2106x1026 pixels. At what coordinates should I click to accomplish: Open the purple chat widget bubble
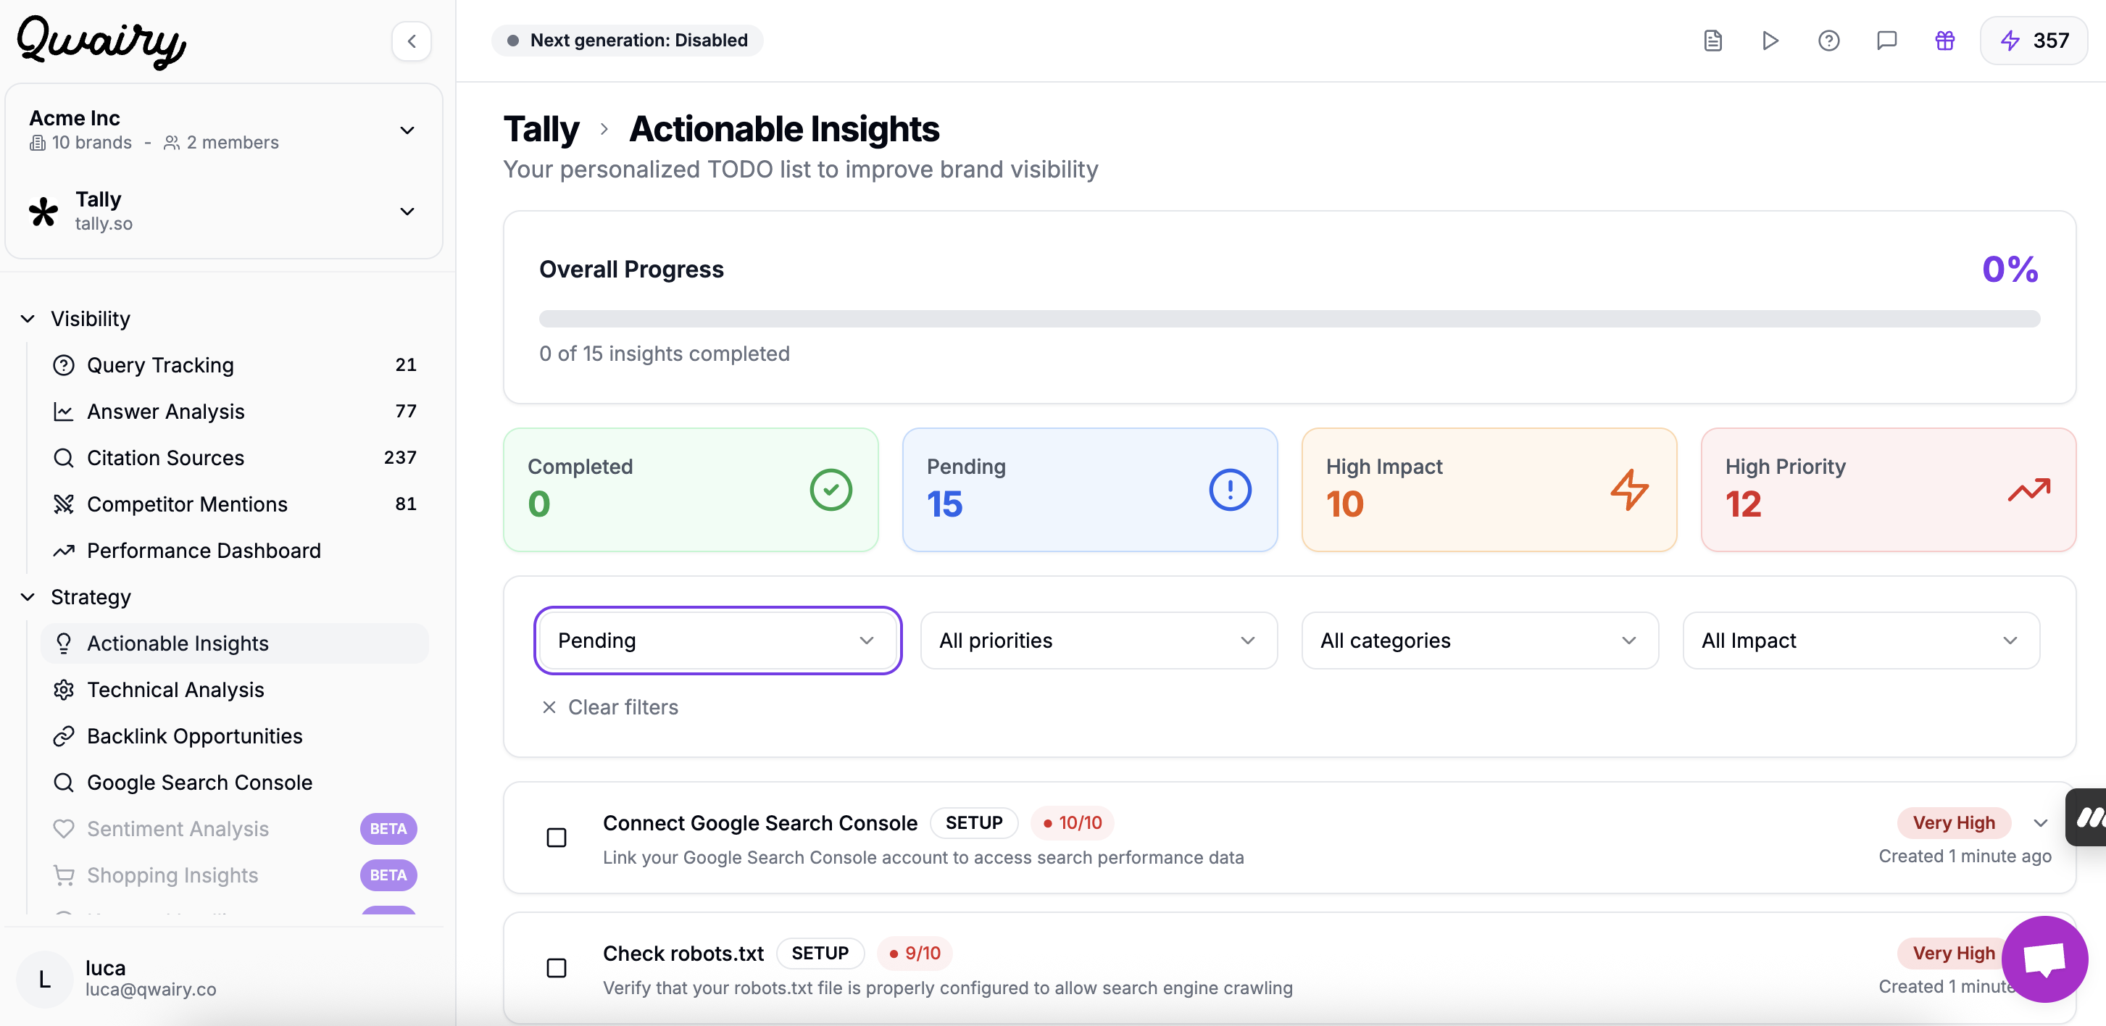pyautogui.click(x=2044, y=959)
